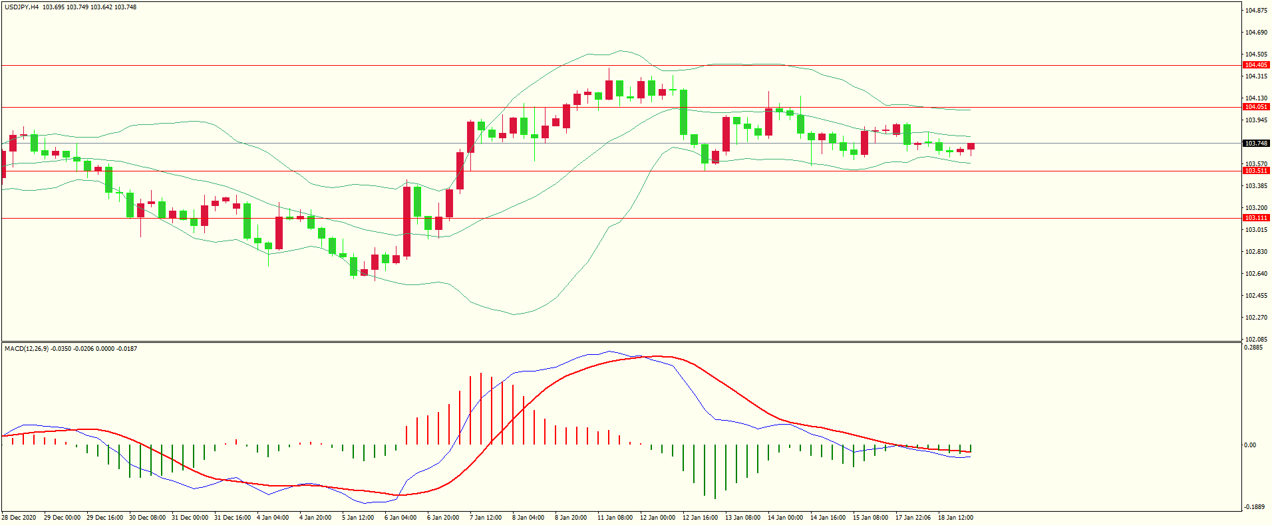The width and height of the screenshot is (1272, 525).
Task: Click the 104.875 price axis value
Action: 1256,11
